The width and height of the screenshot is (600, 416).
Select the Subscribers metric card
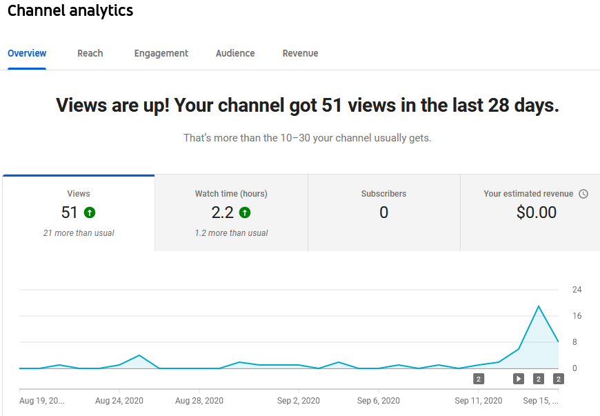(x=383, y=212)
